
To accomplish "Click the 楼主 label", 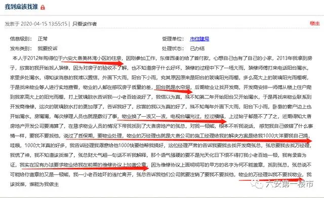I will 315,23.
